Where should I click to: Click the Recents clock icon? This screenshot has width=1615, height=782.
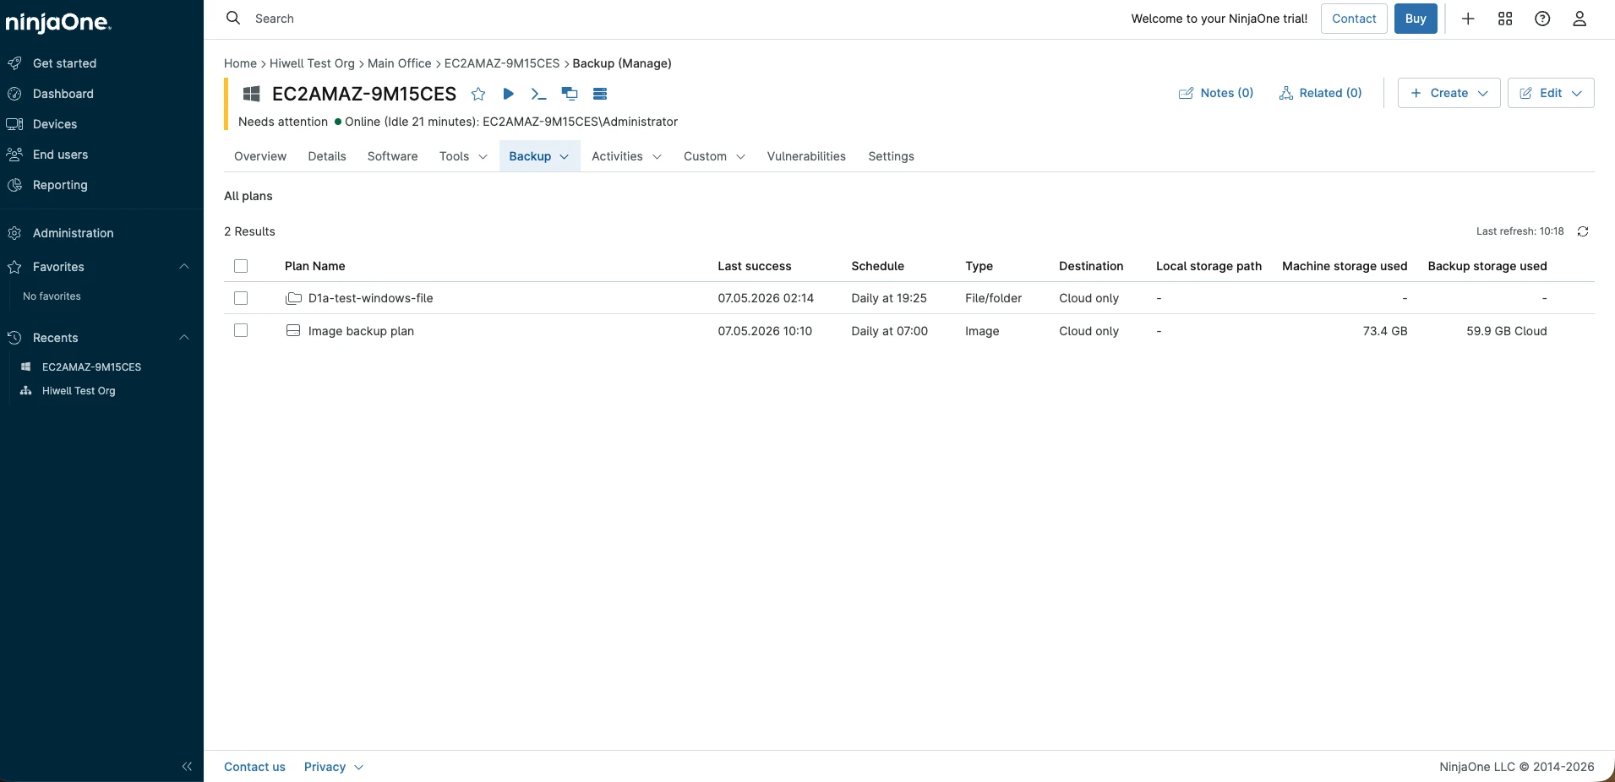[14, 338]
